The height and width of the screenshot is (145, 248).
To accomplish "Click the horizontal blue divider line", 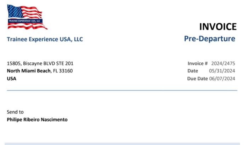I will [122, 91].
